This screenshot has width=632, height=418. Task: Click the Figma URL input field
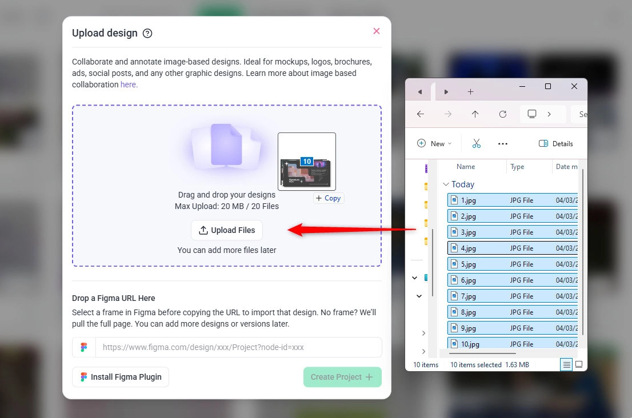point(238,347)
